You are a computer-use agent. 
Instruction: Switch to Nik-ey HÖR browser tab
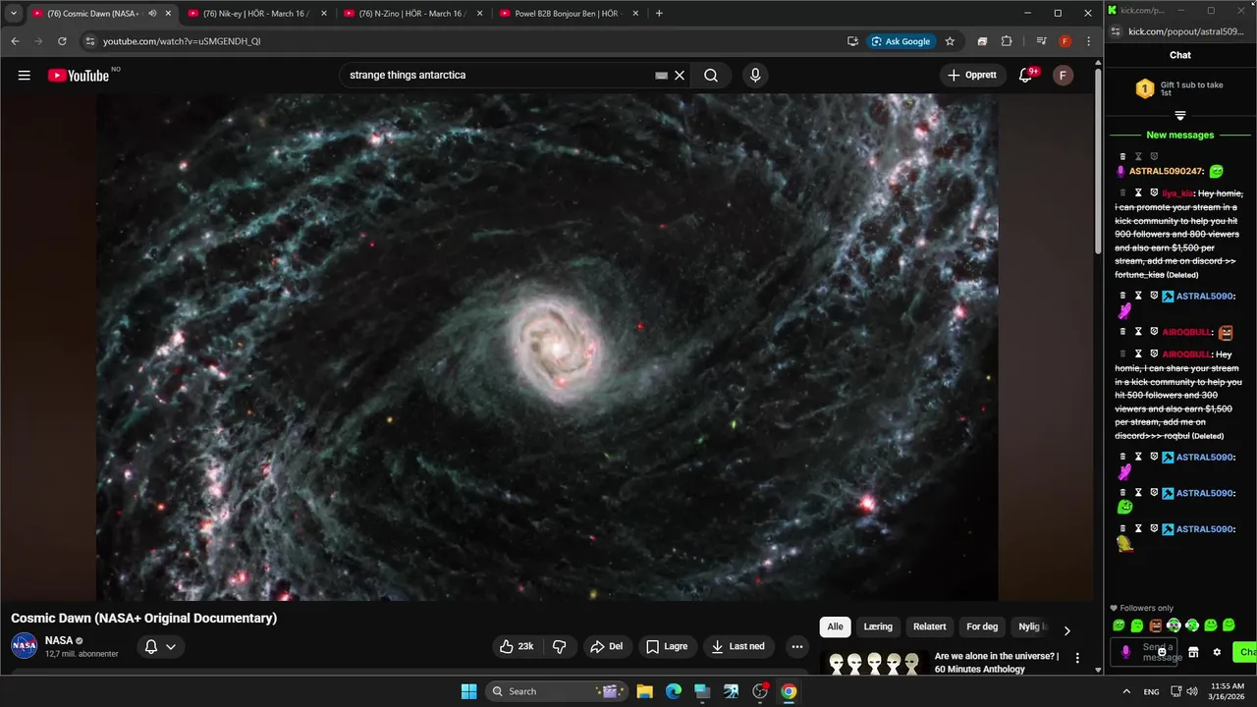point(255,14)
